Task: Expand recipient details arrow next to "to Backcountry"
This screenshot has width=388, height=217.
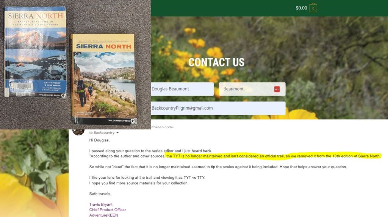Action: [117, 133]
